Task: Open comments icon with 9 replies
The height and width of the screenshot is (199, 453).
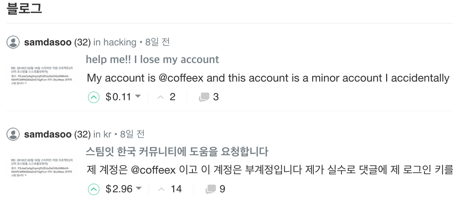Action: (x=211, y=189)
